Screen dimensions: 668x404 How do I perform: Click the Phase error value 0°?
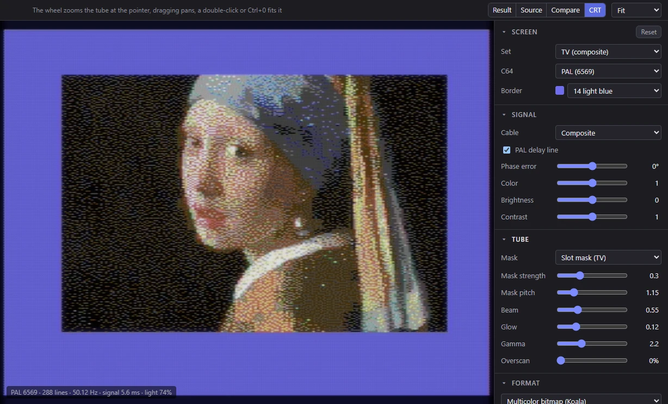click(x=655, y=167)
